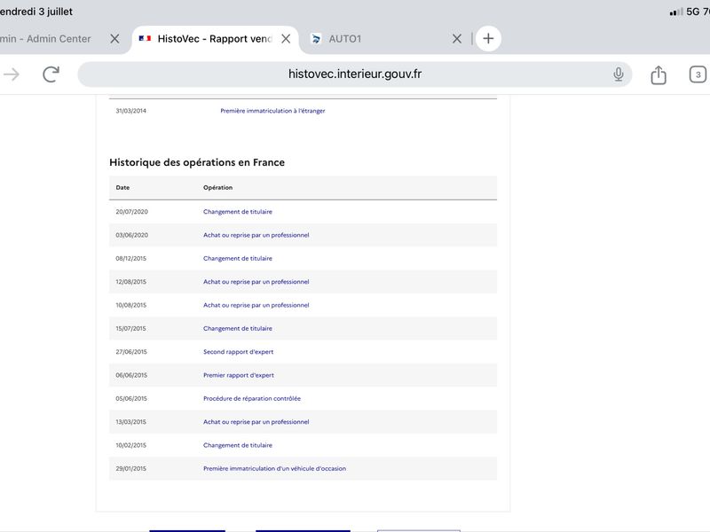The height and width of the screenshot is (532, 710).
Task: Close the Admin Center tab
Action: (x=115, y=39)
